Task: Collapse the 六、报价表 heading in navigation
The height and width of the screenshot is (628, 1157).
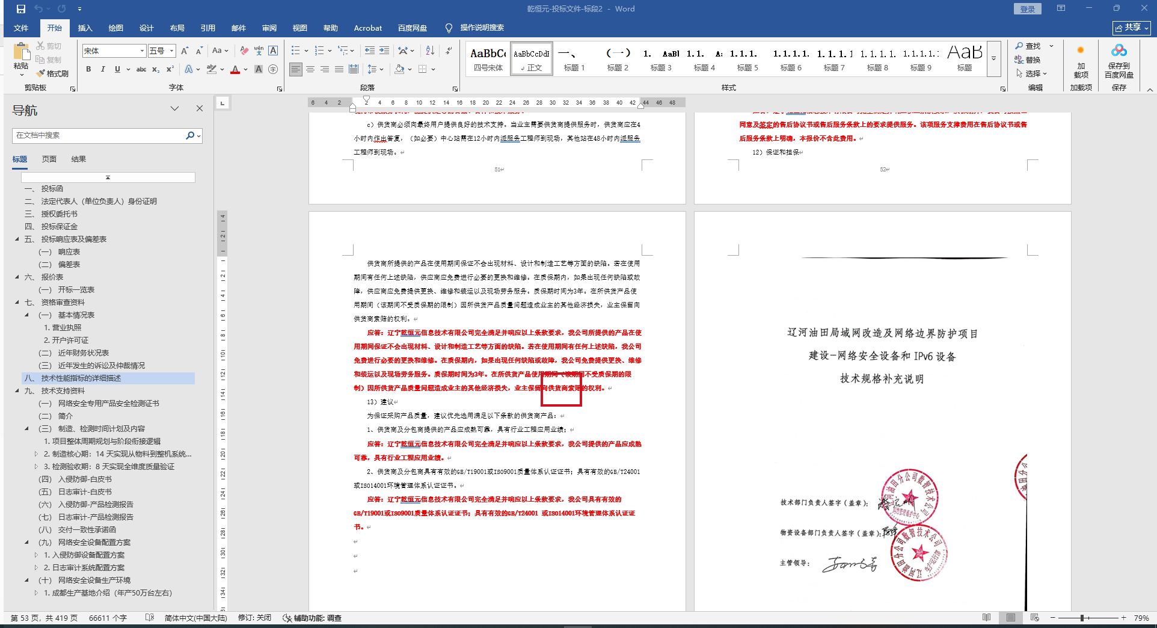Action: point(17,277)
